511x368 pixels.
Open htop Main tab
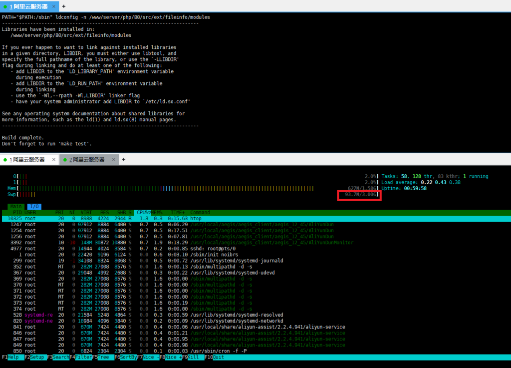click(16, 206)
